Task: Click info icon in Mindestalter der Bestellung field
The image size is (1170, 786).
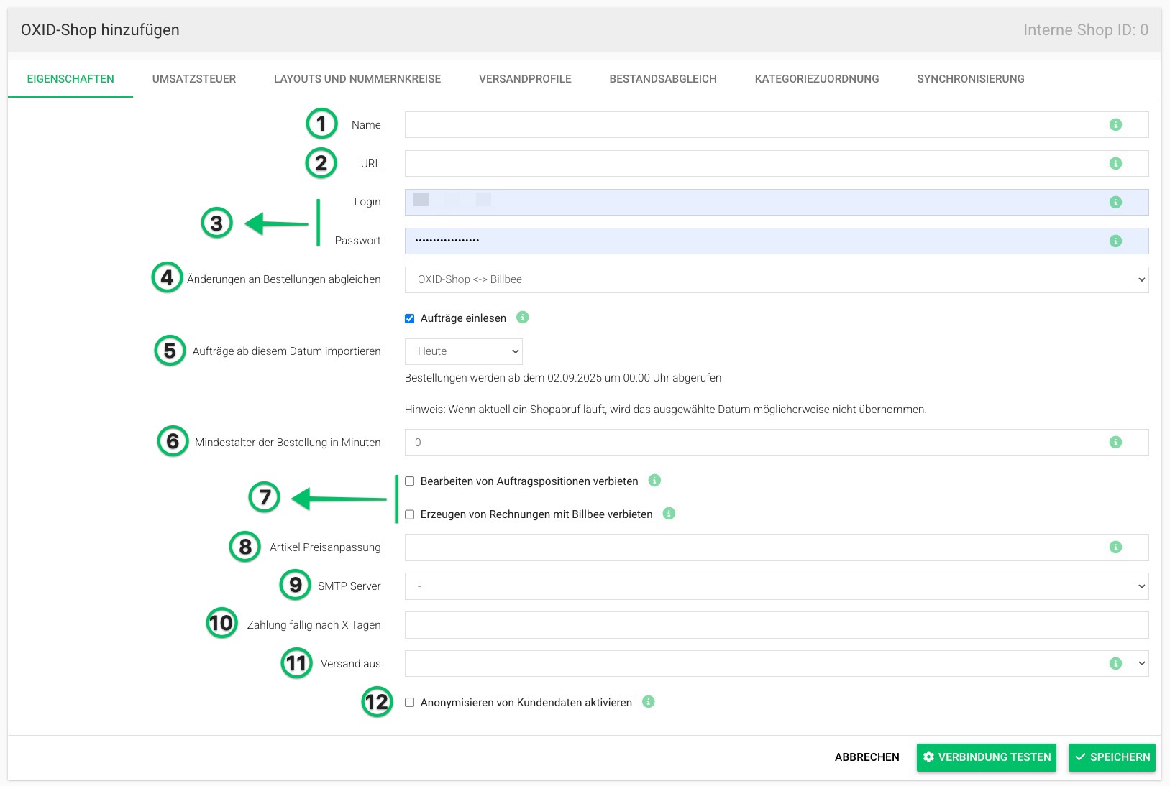Action: click(x=1115, y=443)
